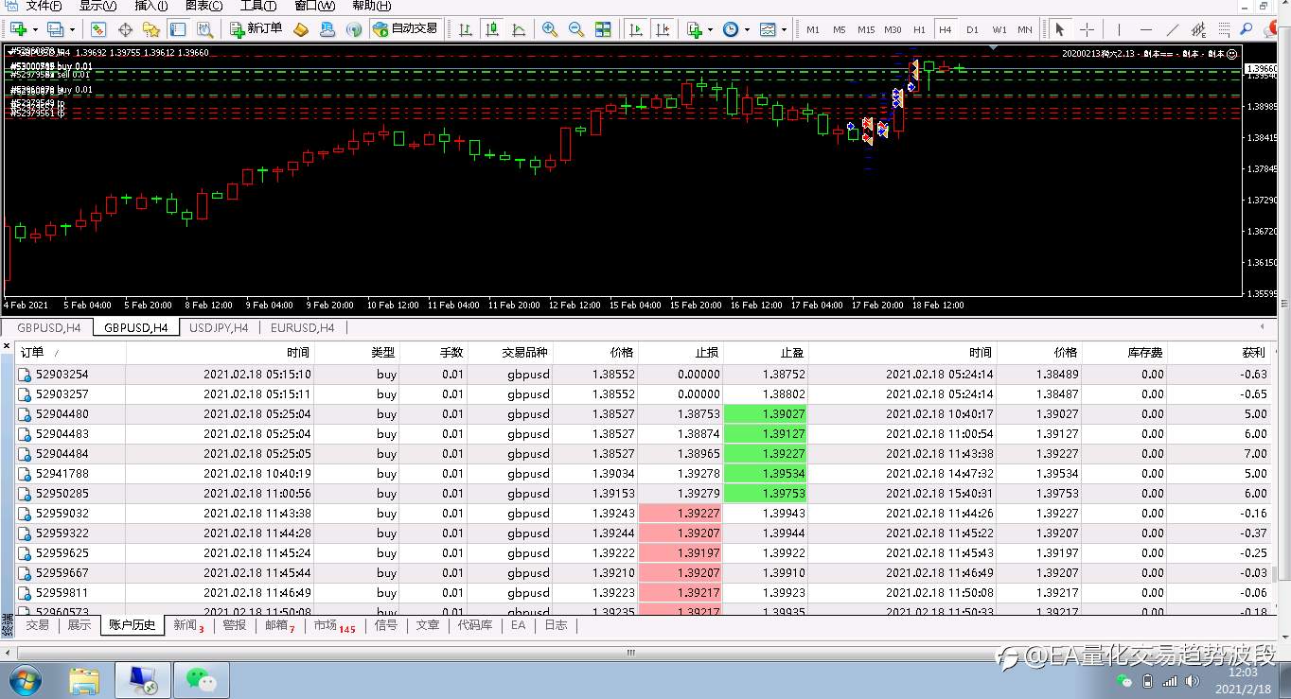
Task: Select the D1 timeframe
Action: click(972, 29)
